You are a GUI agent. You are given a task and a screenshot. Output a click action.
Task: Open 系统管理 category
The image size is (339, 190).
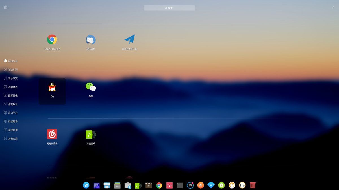click(11, 130)
